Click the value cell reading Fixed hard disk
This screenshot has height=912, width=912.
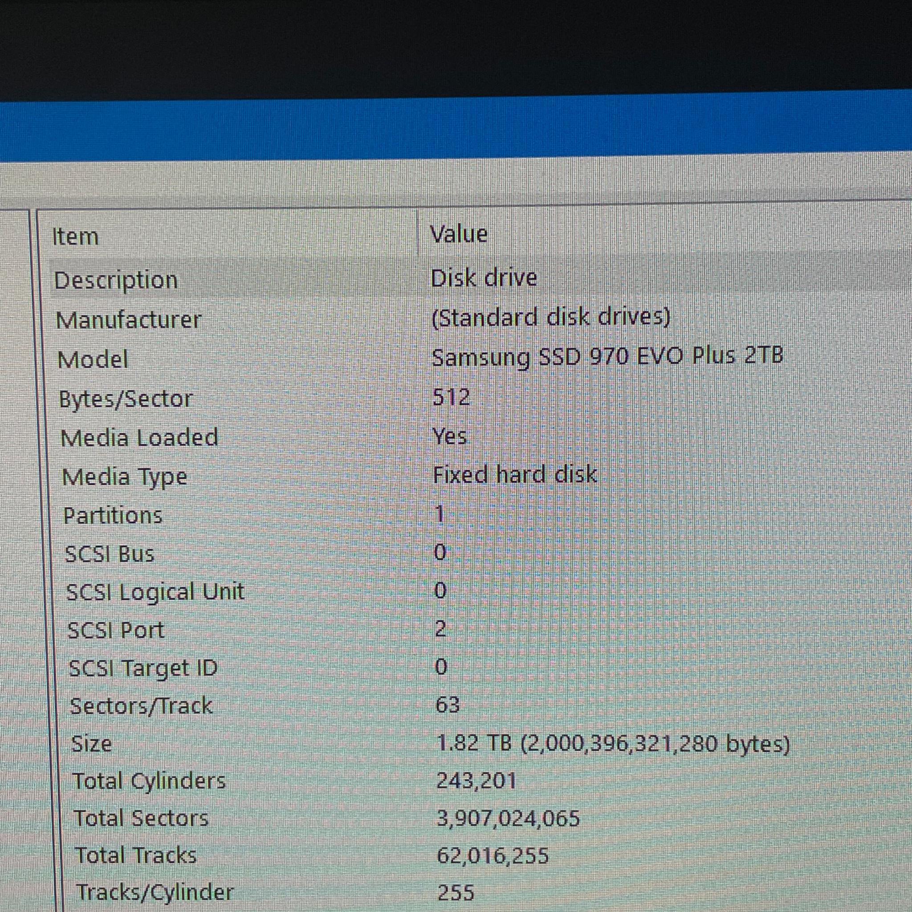[514, 474]
